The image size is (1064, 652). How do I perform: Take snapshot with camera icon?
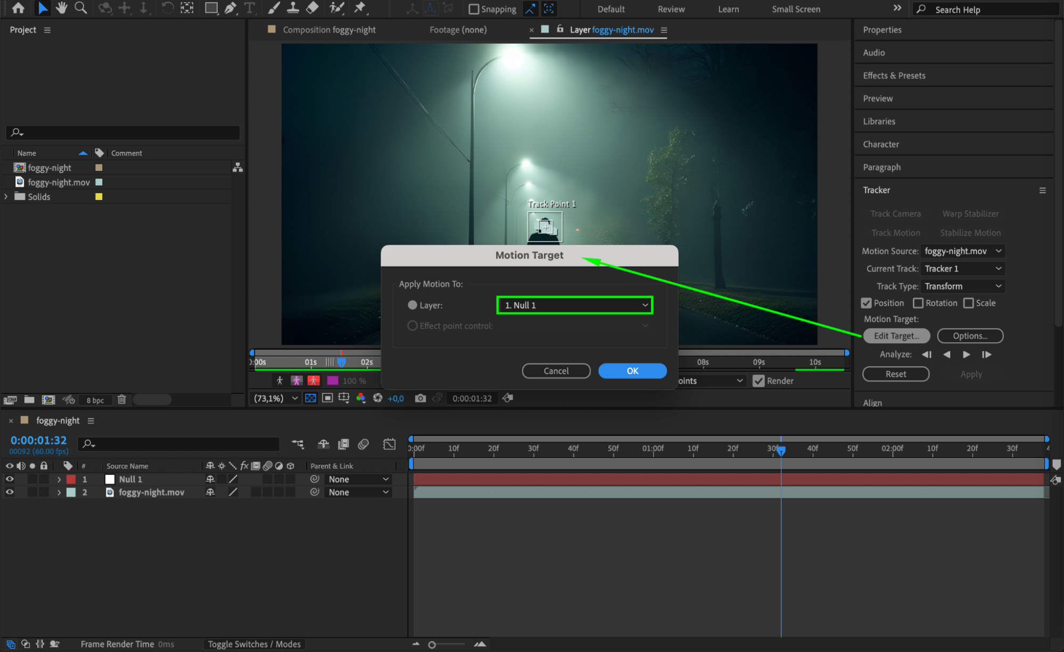coord(420,398)
